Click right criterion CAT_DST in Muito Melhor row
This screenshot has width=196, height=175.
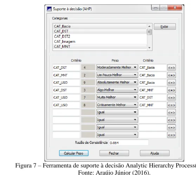(x=152, y=97)
